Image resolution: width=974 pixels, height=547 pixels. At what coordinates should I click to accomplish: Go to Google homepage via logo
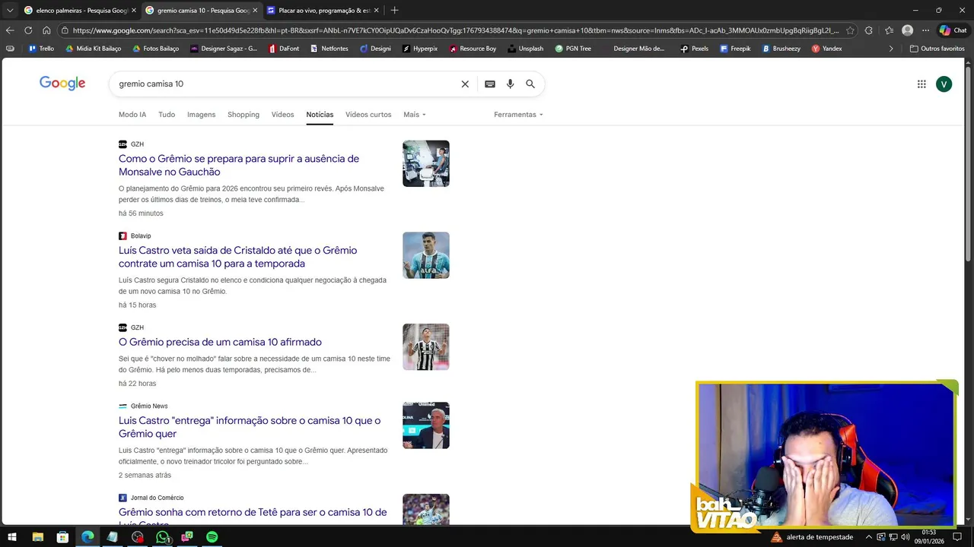coord(62,84)
